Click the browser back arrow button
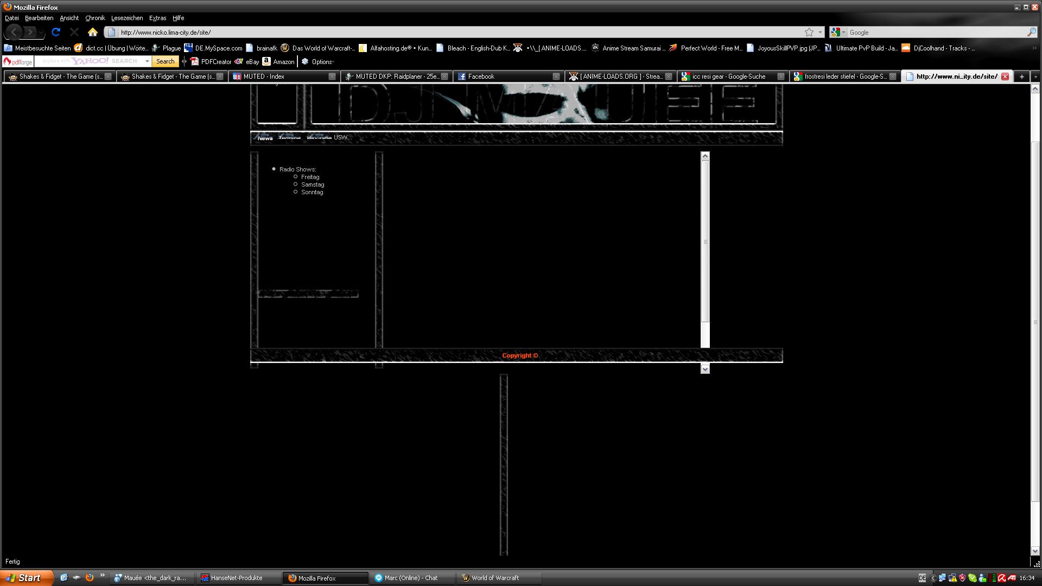The image size is (1042, 586). point(14,32)
